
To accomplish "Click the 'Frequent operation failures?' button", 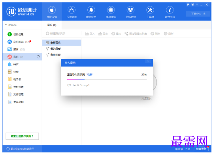I will point(22,136).
